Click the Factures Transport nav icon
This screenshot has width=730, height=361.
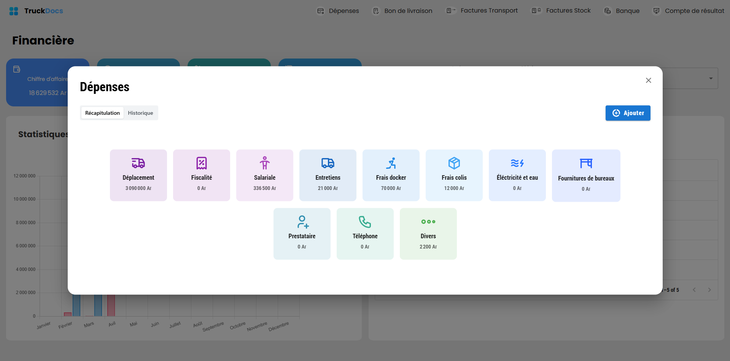[x=451, y=11]
